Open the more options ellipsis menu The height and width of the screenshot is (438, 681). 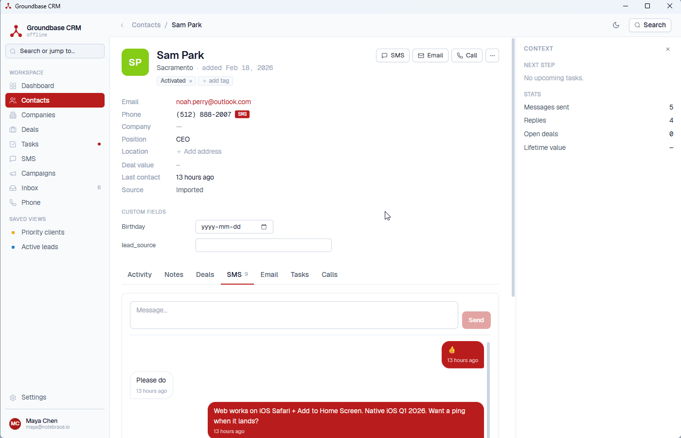pos(492,55)
